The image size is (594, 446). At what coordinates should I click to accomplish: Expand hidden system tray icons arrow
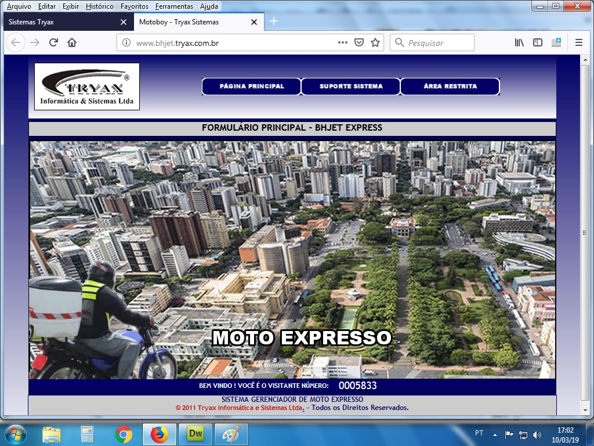[495, 434]
